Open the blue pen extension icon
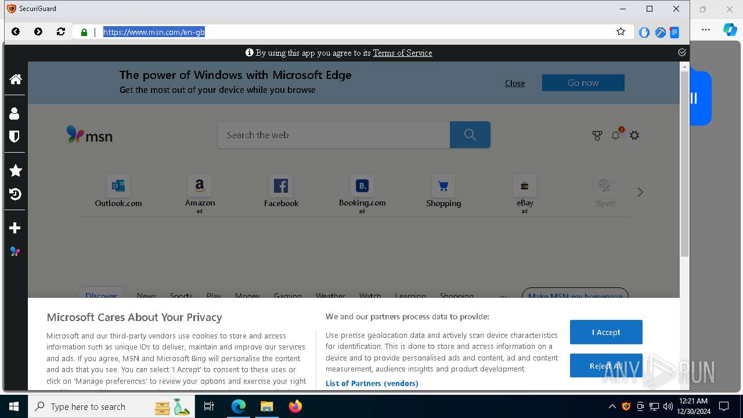This screenshot has width=743, height=418. pos(660,33)
